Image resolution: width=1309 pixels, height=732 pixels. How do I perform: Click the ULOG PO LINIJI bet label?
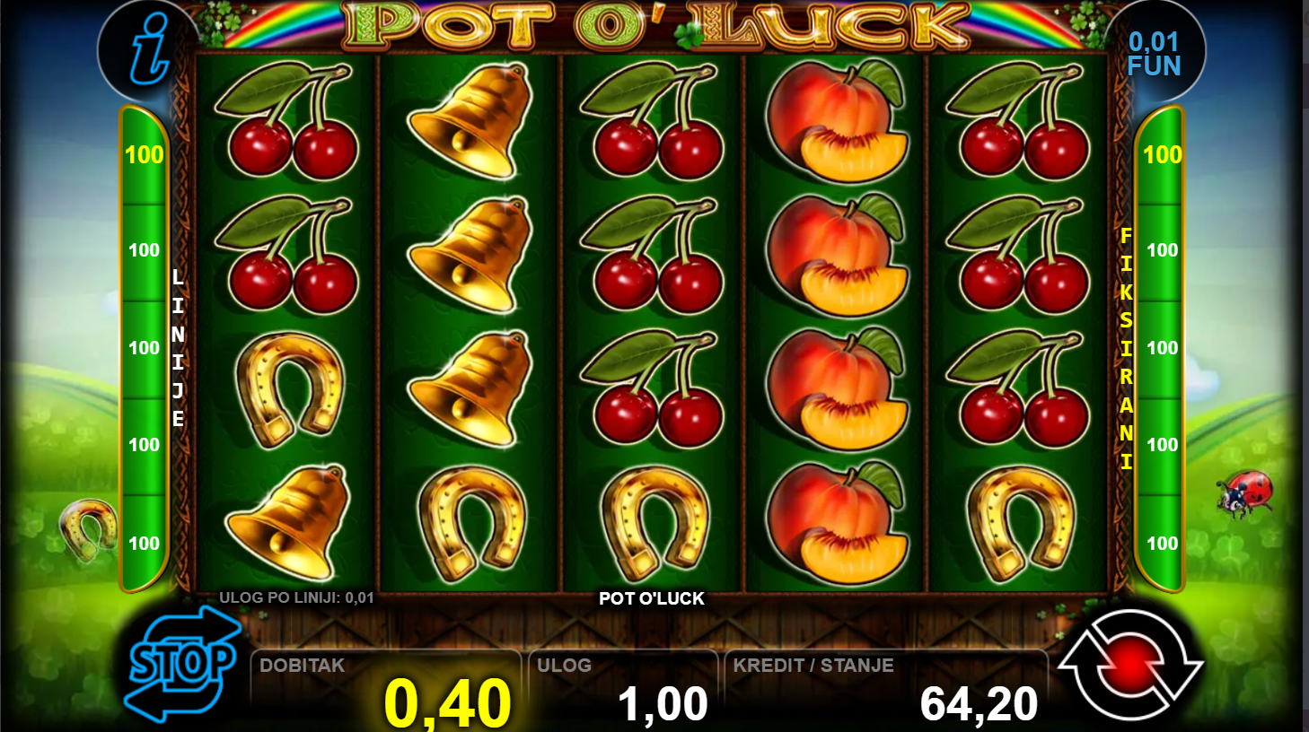point(296,597)
